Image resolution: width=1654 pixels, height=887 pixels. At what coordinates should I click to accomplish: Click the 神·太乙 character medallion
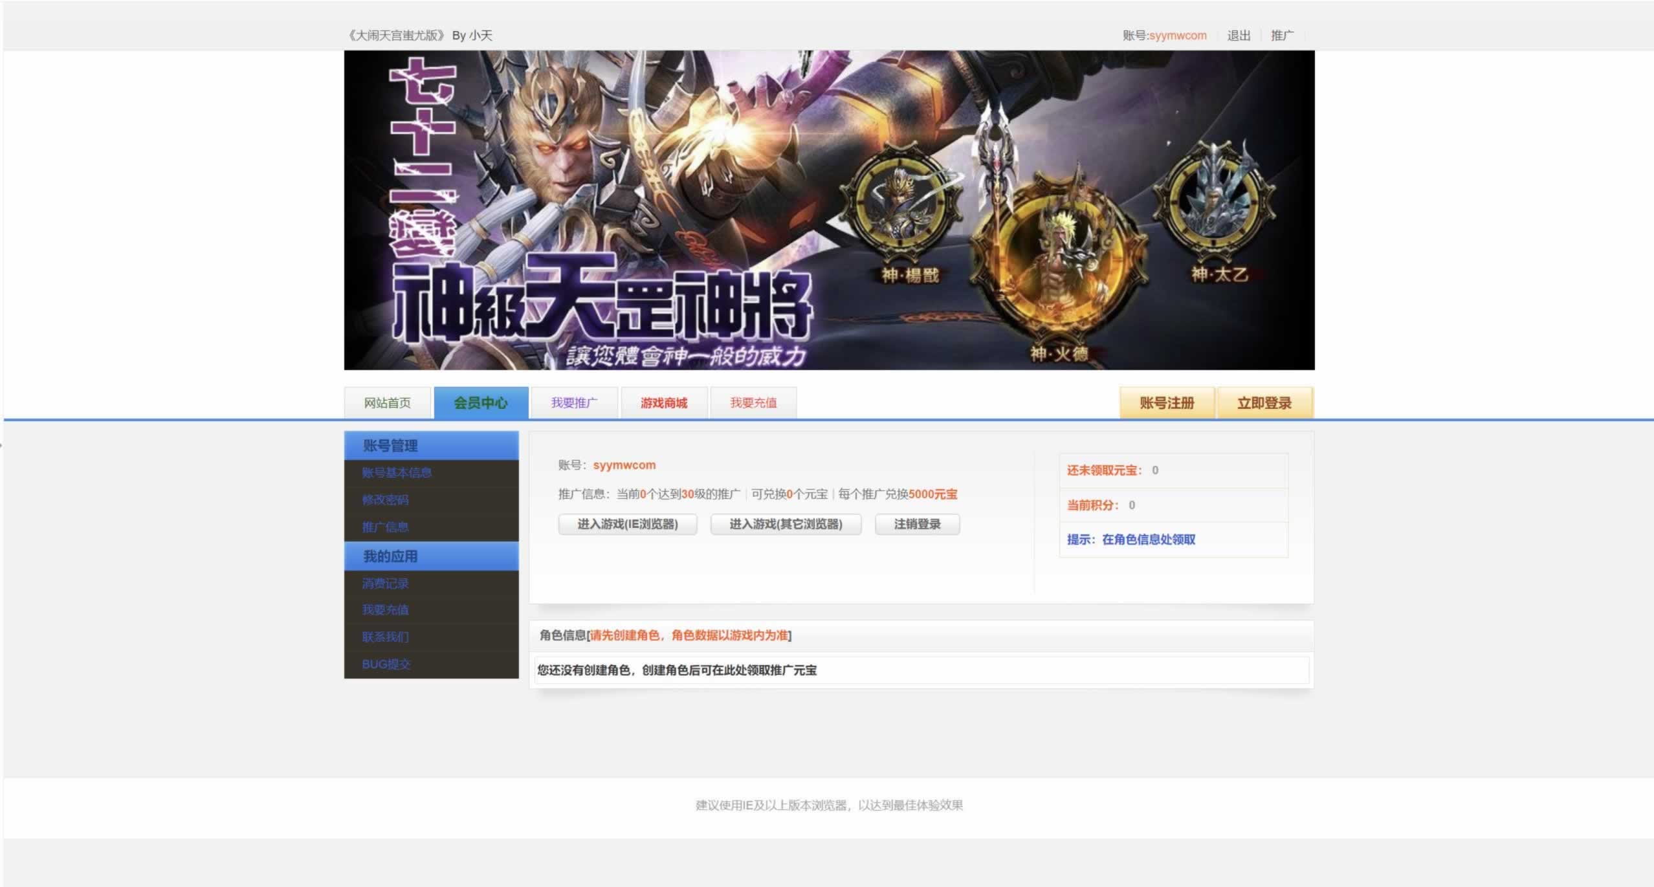point(1215,201)
